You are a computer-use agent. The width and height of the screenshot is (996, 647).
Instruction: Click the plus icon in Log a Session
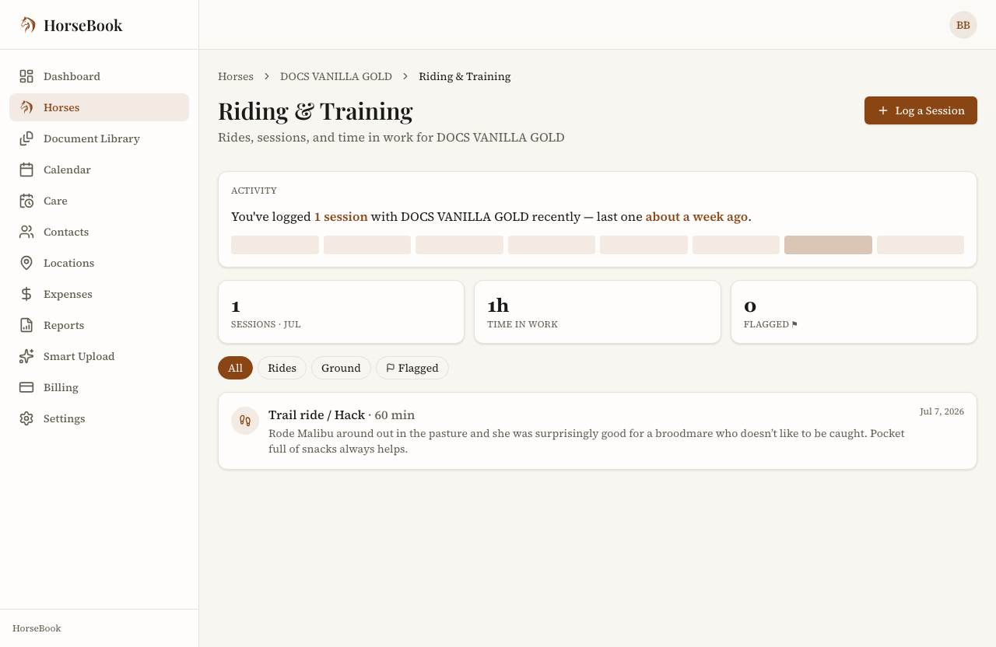click(883, 110)
